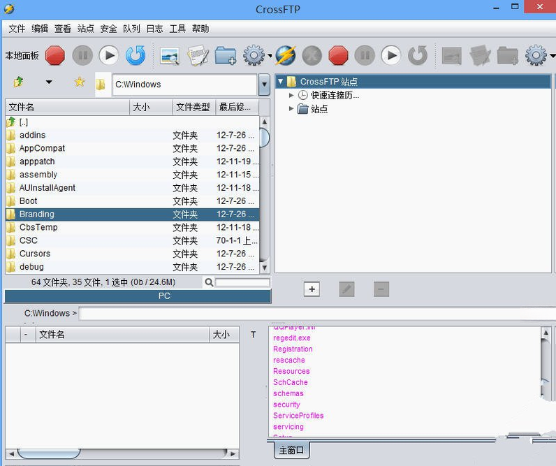Open dropdown arrow beside local gear
556x466 pixels.
tap(270, 56)
